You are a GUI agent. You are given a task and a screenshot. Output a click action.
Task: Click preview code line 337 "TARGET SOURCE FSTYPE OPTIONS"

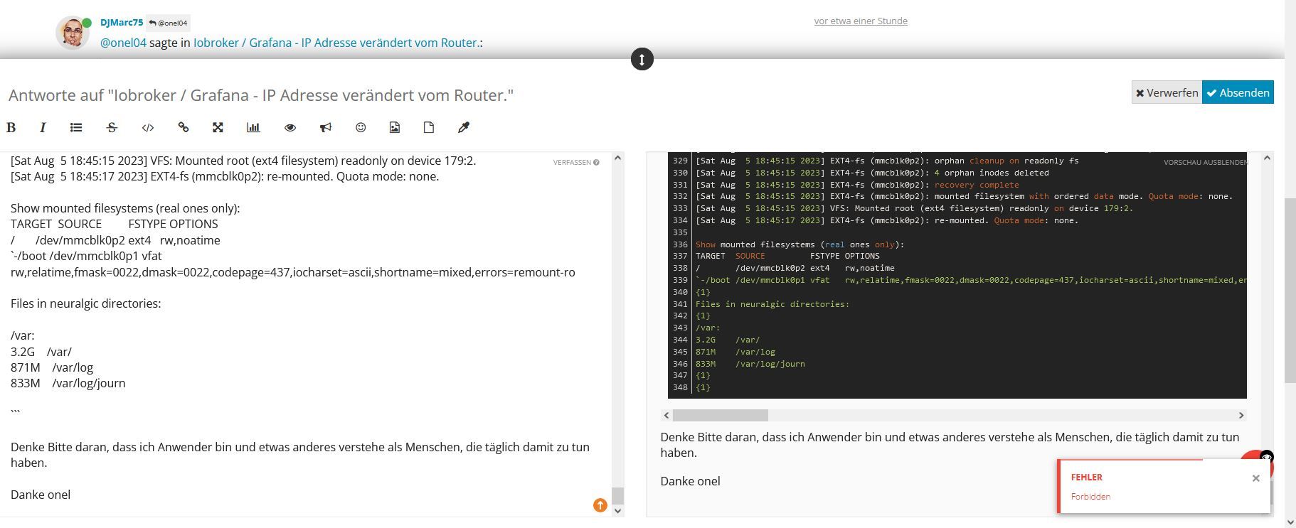[787, 256]
